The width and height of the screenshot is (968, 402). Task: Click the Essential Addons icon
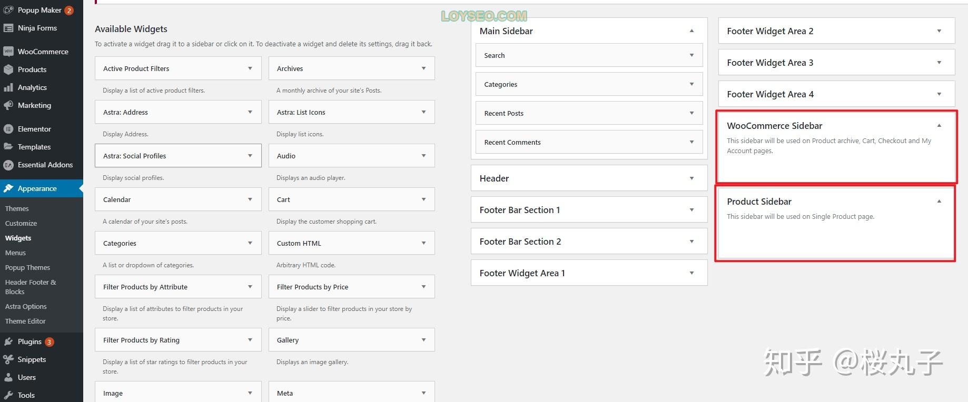(x=8, y=165)
